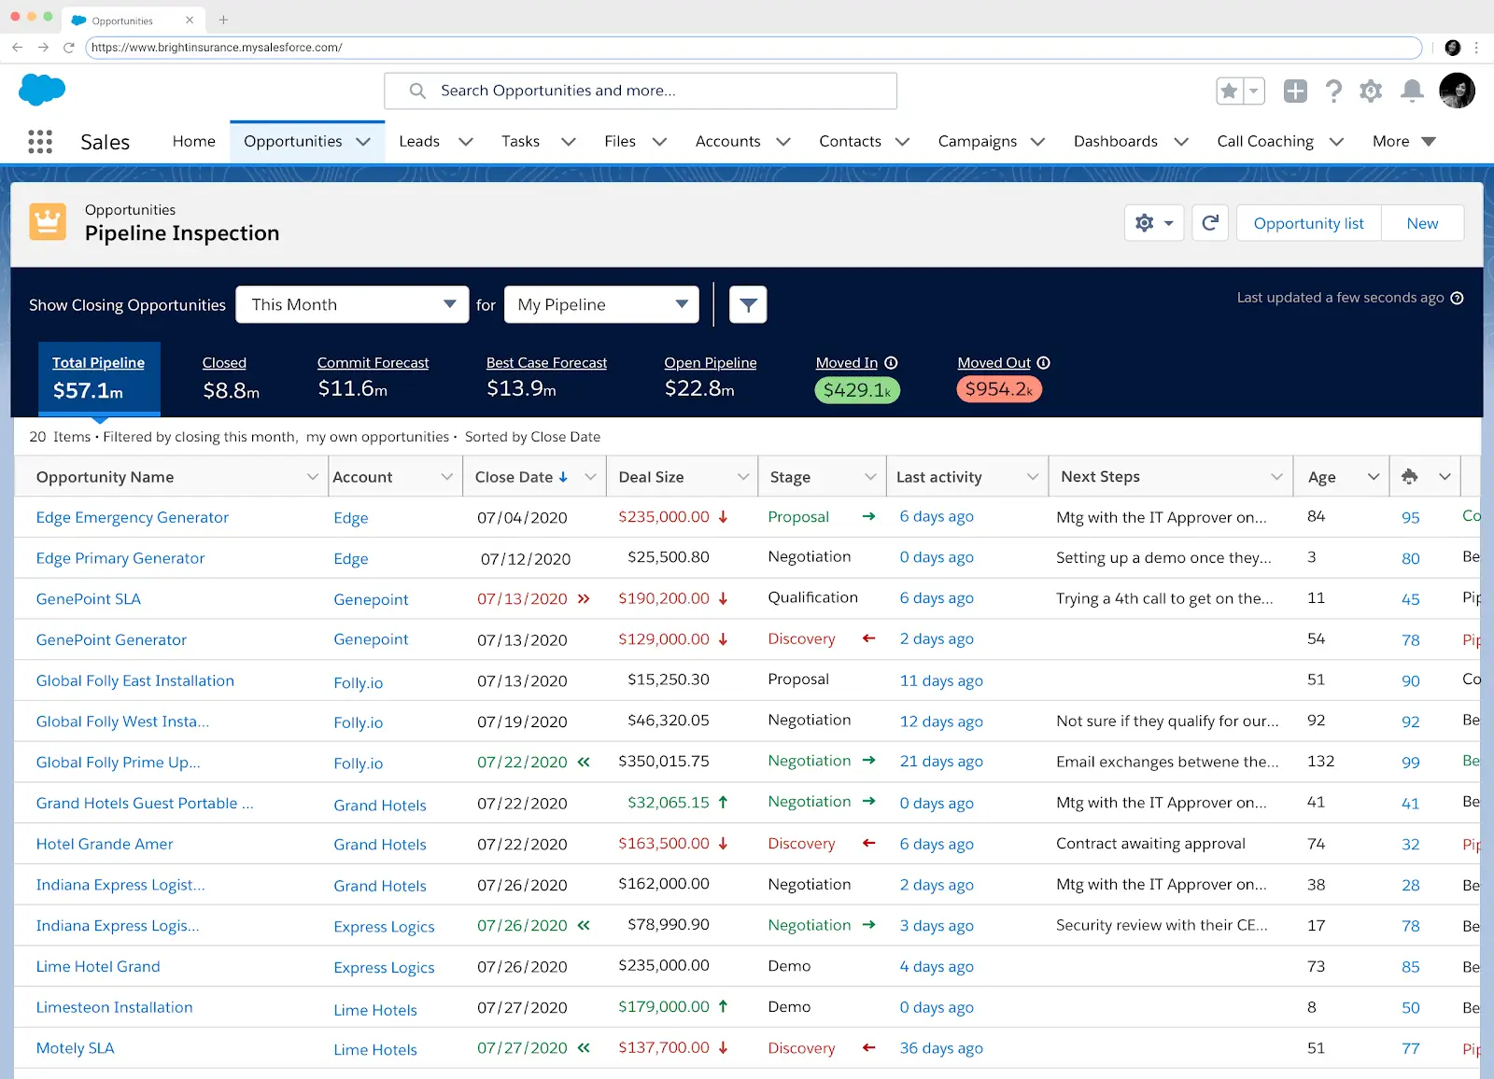Open notifications via the bell icon
Viewport: 1494px width, 1079px height.
pyautogui.click(x=1412, y=91)
